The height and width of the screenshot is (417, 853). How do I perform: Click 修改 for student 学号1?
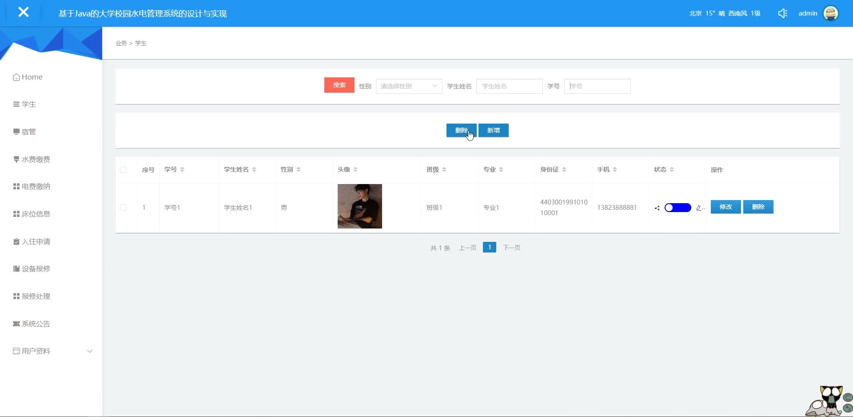[726, 207]
